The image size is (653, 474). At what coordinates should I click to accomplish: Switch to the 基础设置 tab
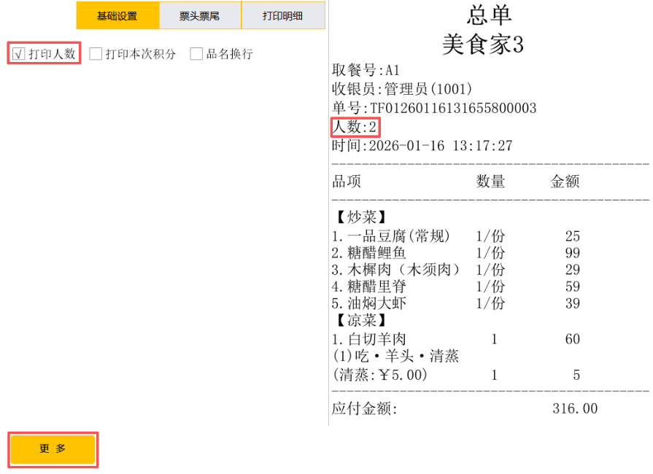coord(117,15)
